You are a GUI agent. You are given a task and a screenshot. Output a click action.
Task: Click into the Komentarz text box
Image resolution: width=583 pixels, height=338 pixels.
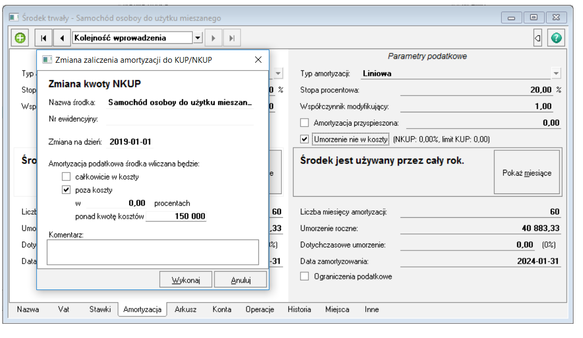click(x=153, y=252)
